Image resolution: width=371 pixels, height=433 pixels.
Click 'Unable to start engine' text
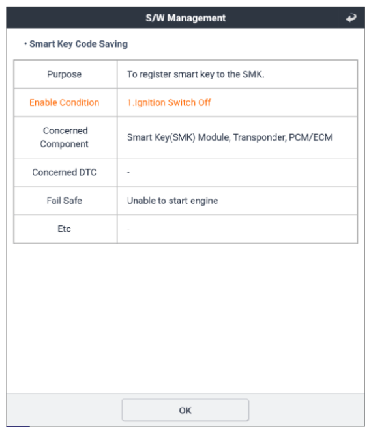pos(173,201)
